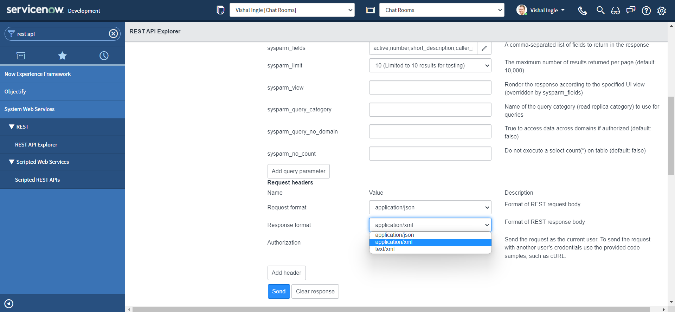Collapse navigator with bottom arrow icon
Image resolution: width=675 pixels, height=312 pixels.
tap(9, 304)
